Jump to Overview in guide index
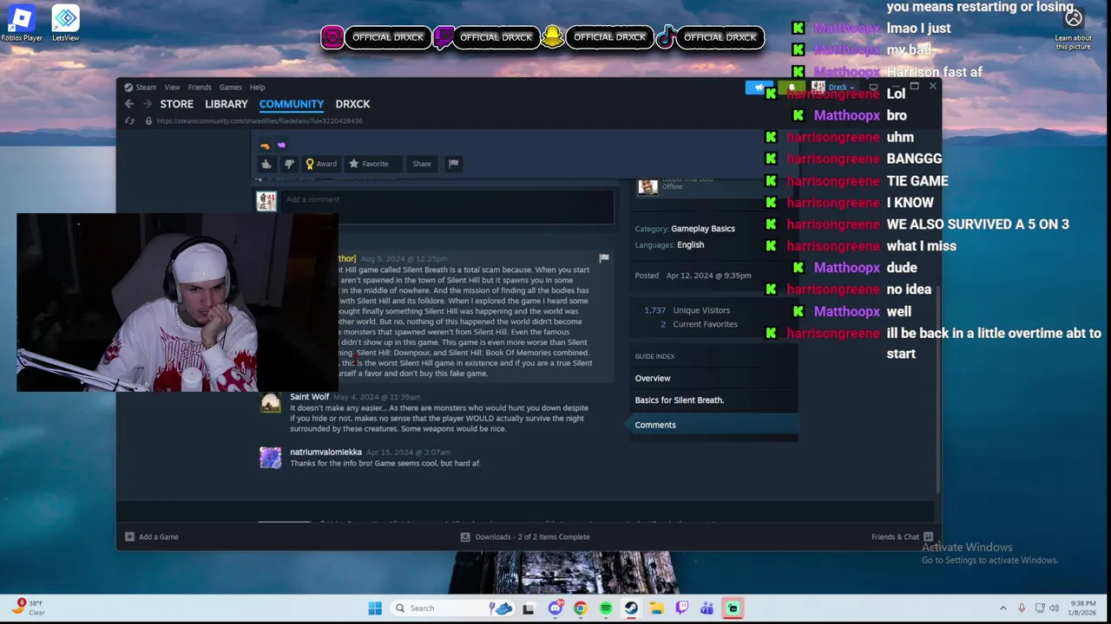The height and width of the screenshot is (624, 1111). click(x=653, y=379)
